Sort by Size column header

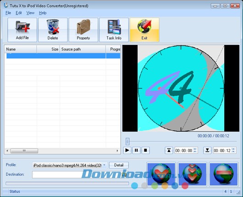click(x=48, y=49)
